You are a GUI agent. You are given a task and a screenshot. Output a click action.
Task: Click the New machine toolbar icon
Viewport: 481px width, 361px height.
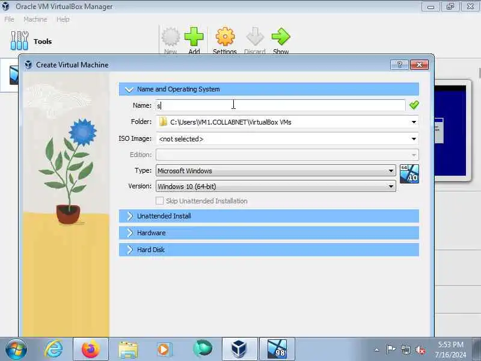pos(171,40)
